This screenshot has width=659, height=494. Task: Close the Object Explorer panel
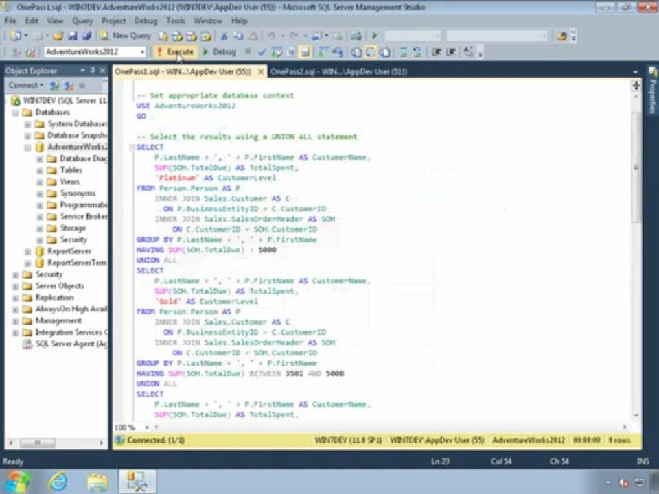pos(102,71)
